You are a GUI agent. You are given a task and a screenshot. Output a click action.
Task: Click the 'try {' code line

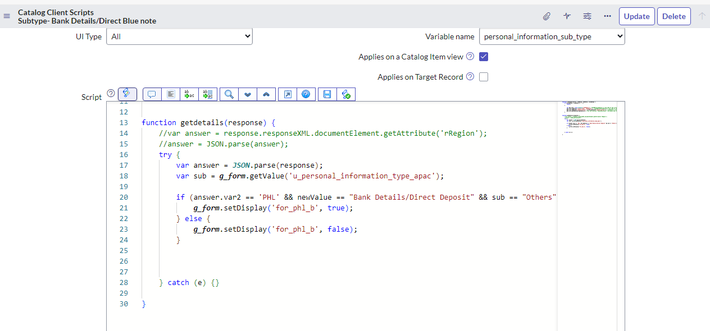(169, 154)
